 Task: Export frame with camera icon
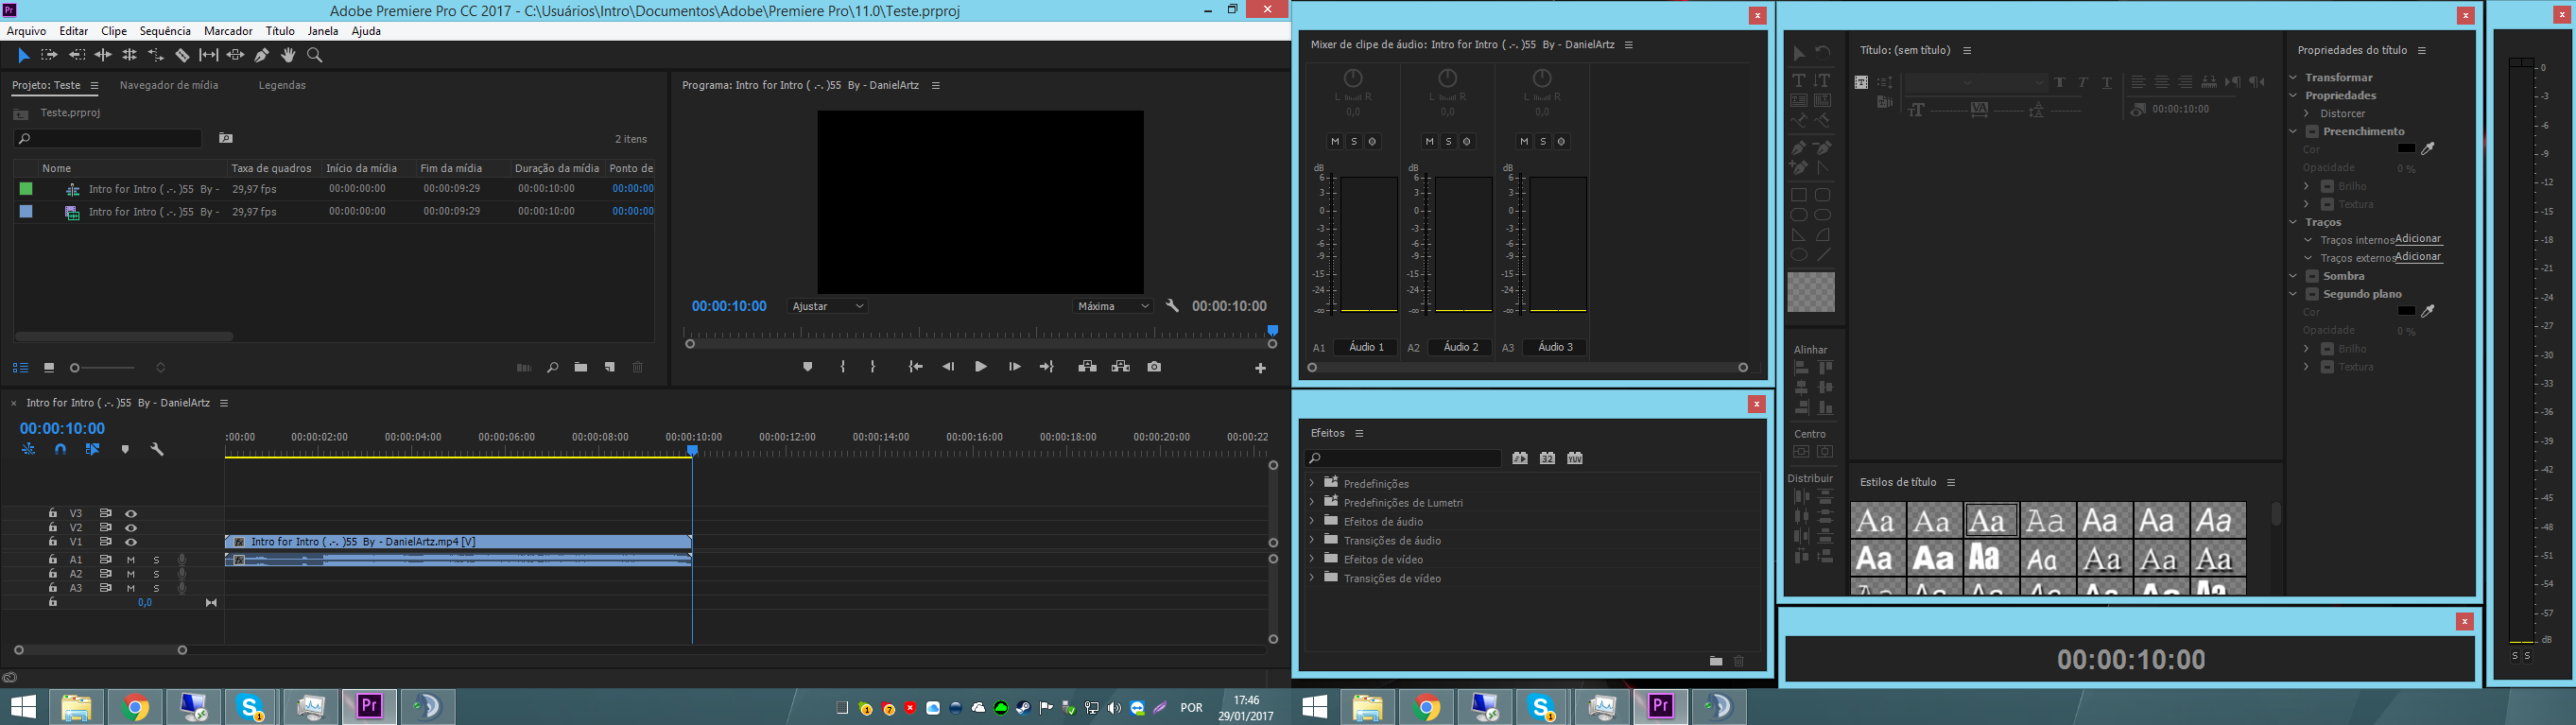click(1155, 367)
